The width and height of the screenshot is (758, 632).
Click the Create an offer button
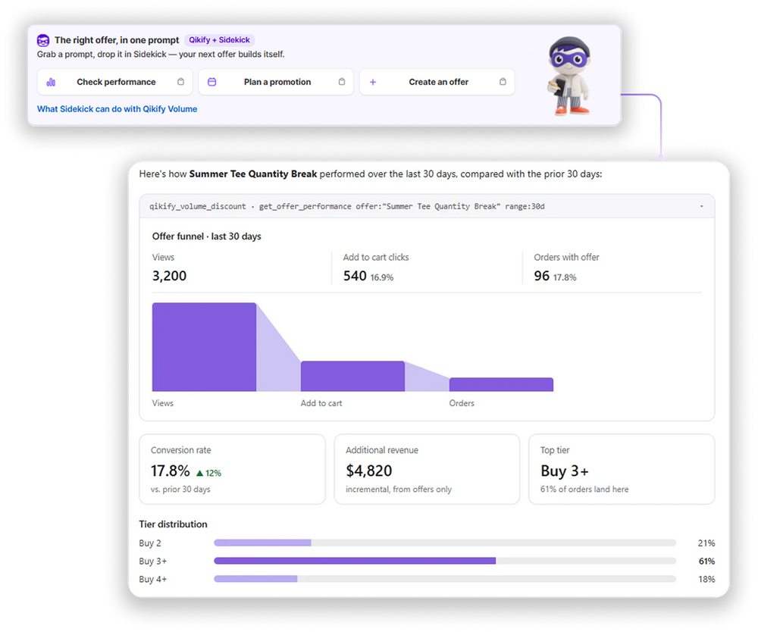click(437, 82)
